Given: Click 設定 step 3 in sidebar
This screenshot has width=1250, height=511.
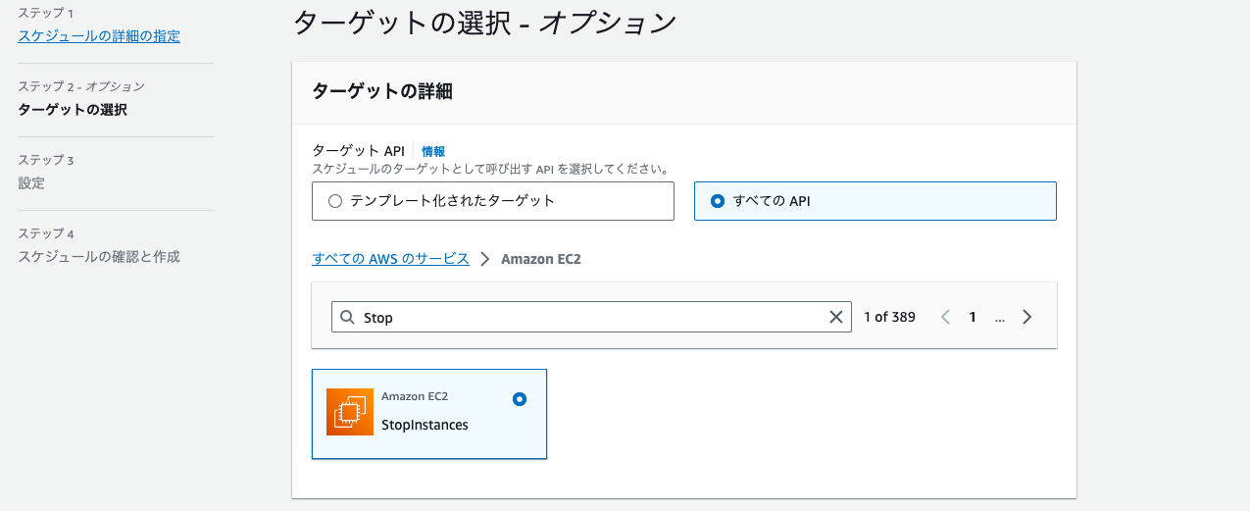Looking at the screenshot, I should (31, 183).
